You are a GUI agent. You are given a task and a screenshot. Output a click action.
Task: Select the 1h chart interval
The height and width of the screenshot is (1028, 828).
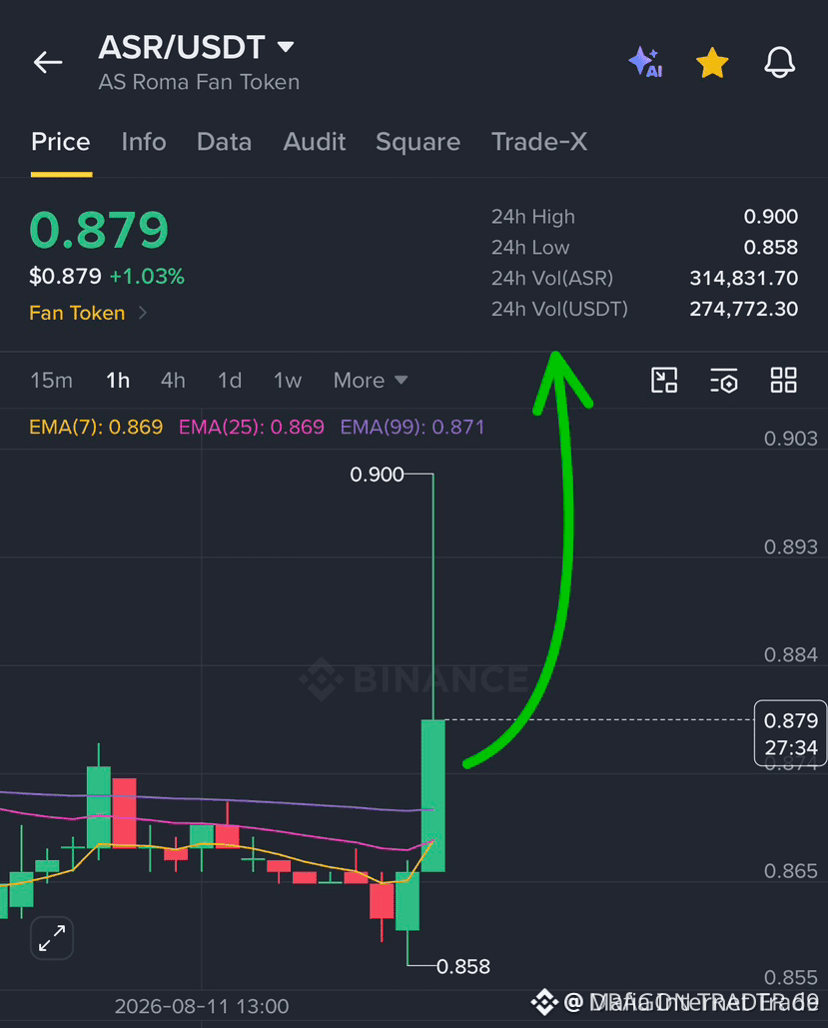(x=118, y=381)
